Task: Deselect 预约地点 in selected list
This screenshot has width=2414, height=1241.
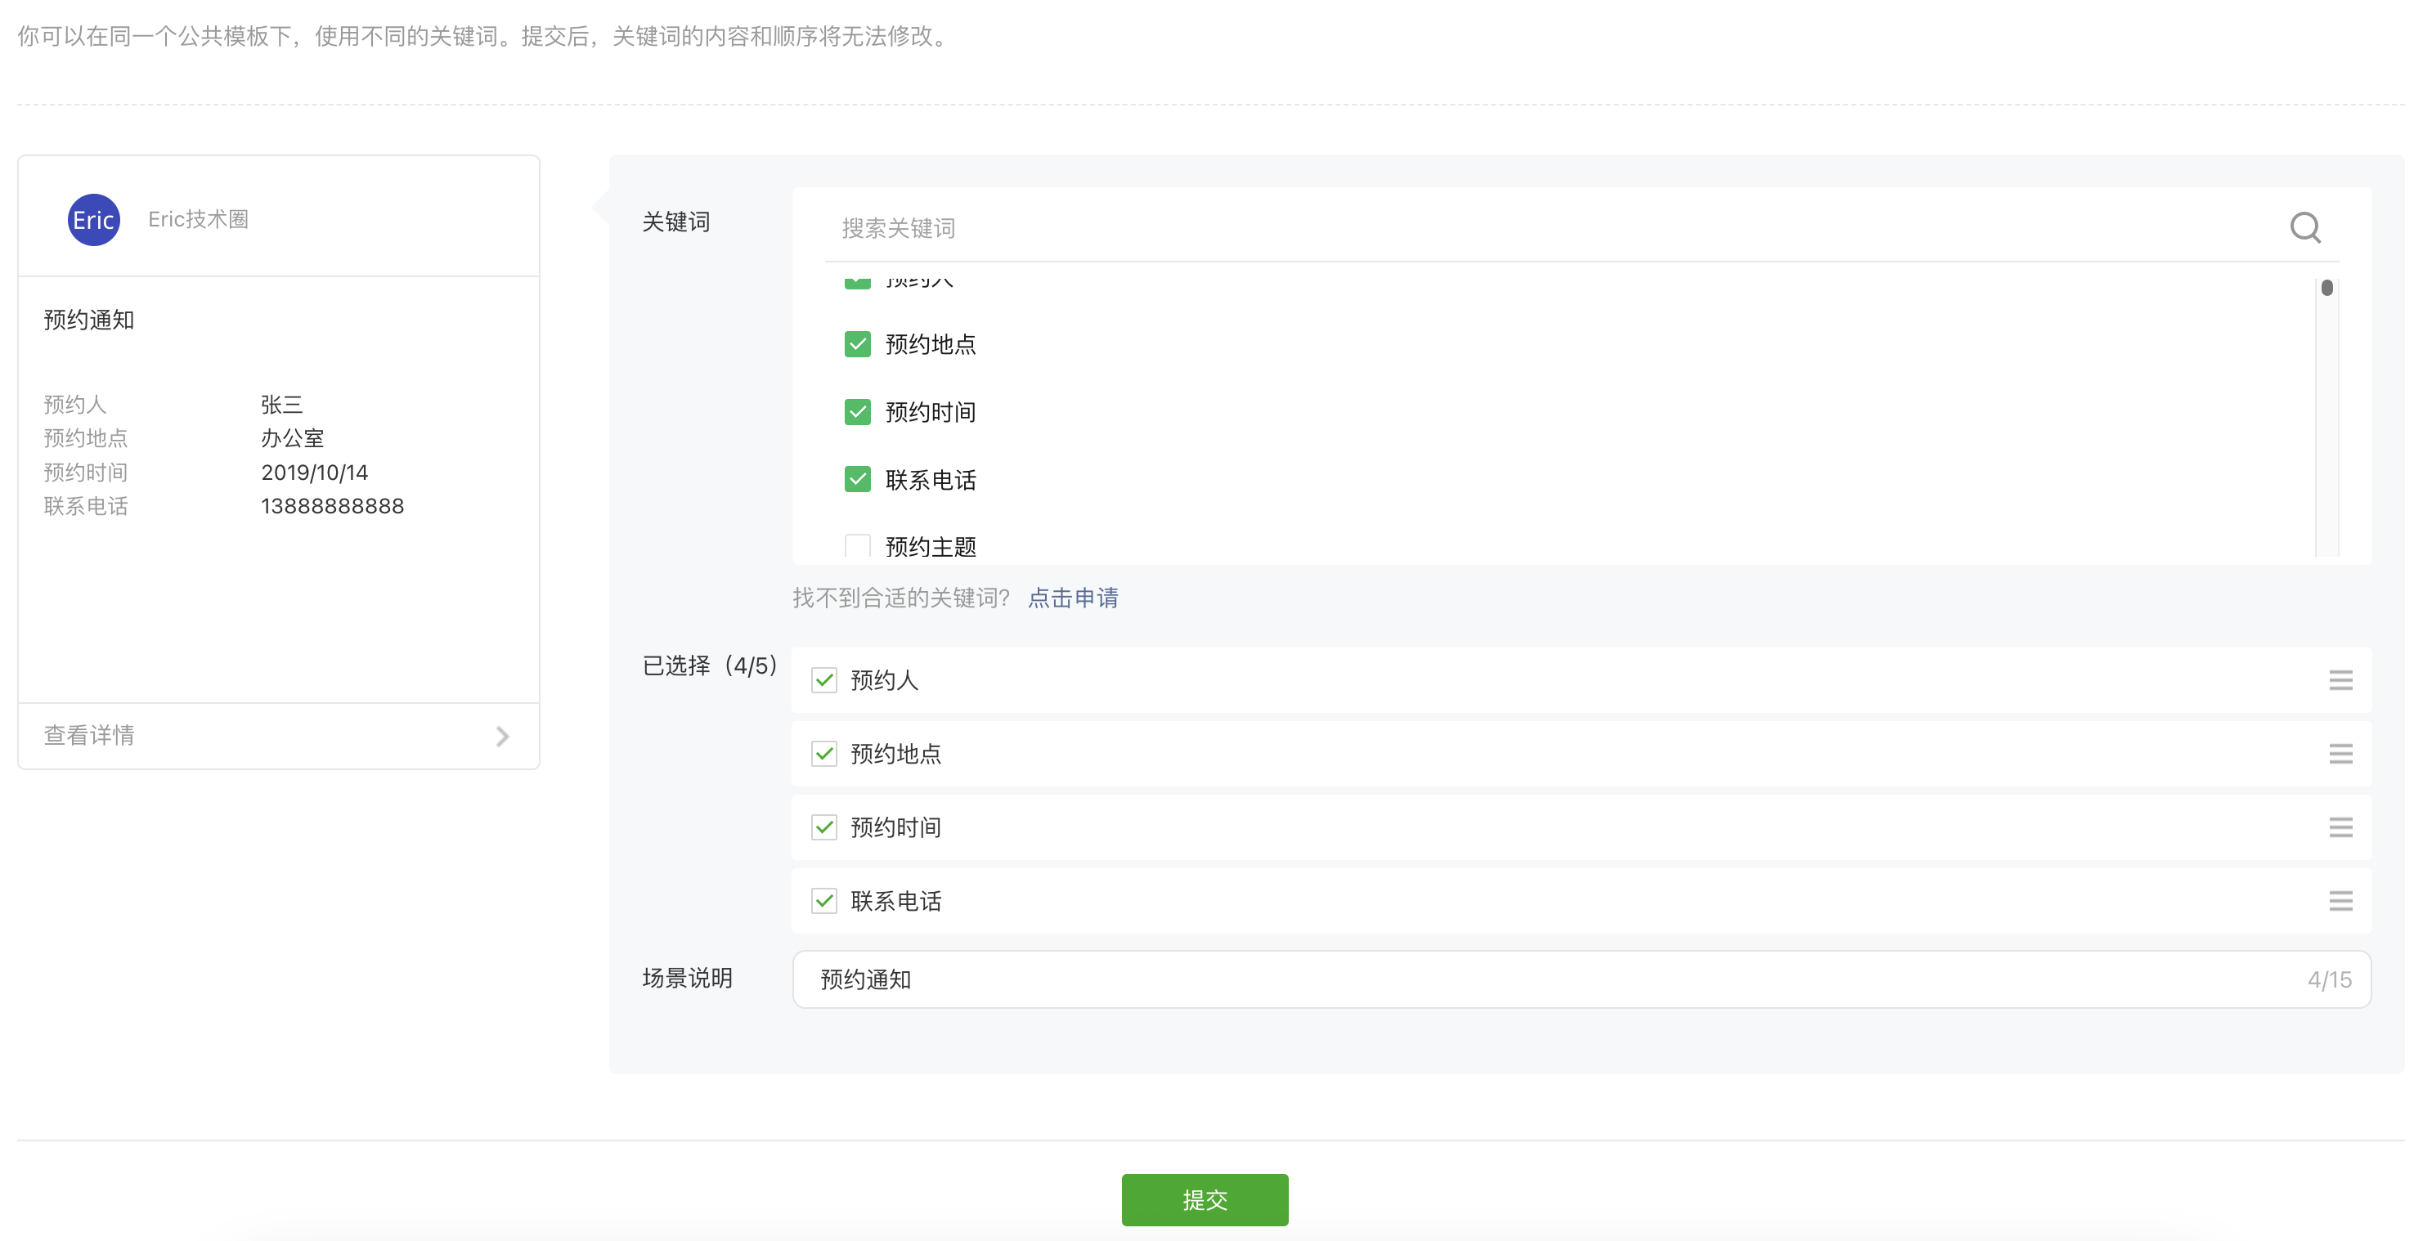Action: [x=823, y=754]
